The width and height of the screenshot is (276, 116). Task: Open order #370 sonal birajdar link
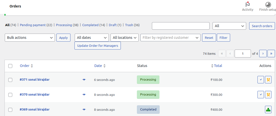tap(35, 95)
